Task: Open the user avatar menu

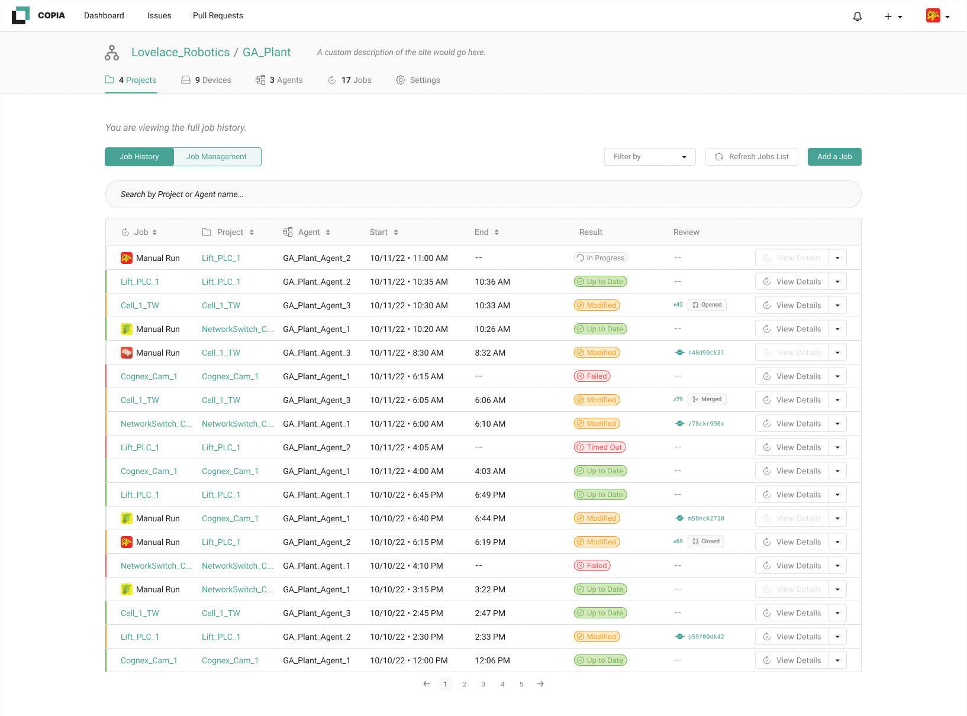Action: coord(938,16)
